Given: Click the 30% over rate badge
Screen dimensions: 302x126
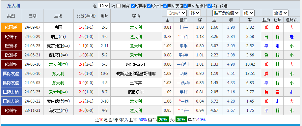Looking at the screenshot, I should (181, 120).
